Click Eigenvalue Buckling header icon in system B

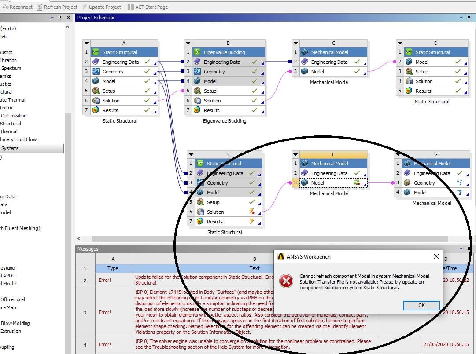pos(197,52)
